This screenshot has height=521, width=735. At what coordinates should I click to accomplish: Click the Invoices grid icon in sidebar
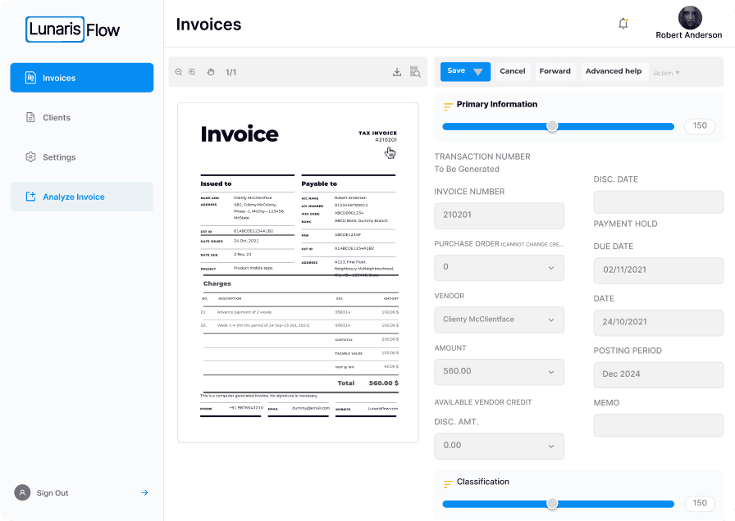coord(30,78)
